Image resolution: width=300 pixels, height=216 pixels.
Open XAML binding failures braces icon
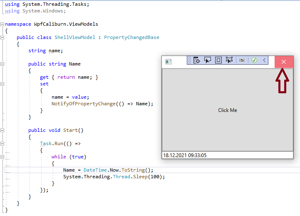(242, 60)
